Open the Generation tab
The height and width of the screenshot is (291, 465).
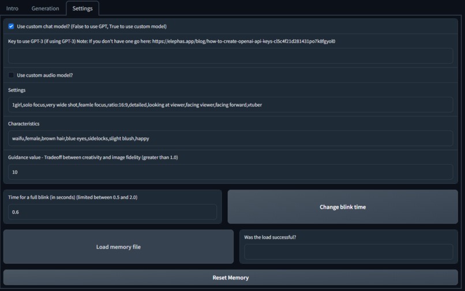click(x=45, y=8)
